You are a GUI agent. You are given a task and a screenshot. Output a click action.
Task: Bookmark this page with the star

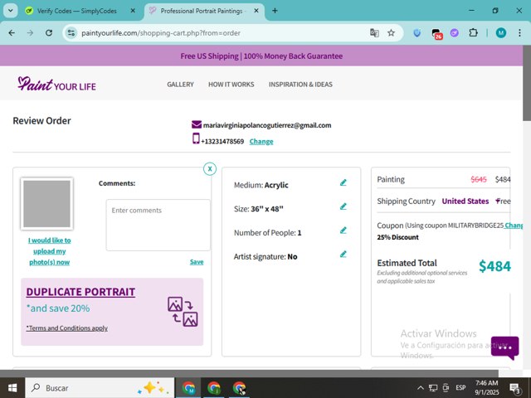click(x=391, y=33)
